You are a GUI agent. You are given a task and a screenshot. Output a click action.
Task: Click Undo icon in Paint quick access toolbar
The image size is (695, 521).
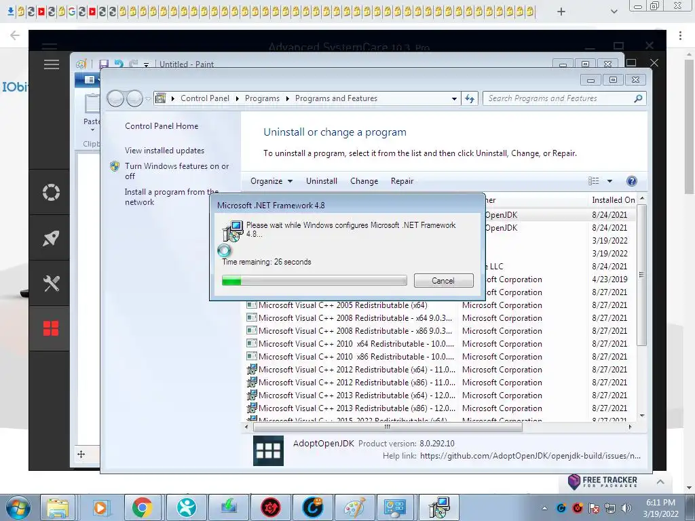(x=119, y=64)
